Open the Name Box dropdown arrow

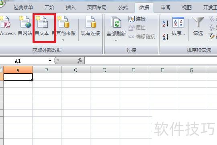tap(50, 61)
